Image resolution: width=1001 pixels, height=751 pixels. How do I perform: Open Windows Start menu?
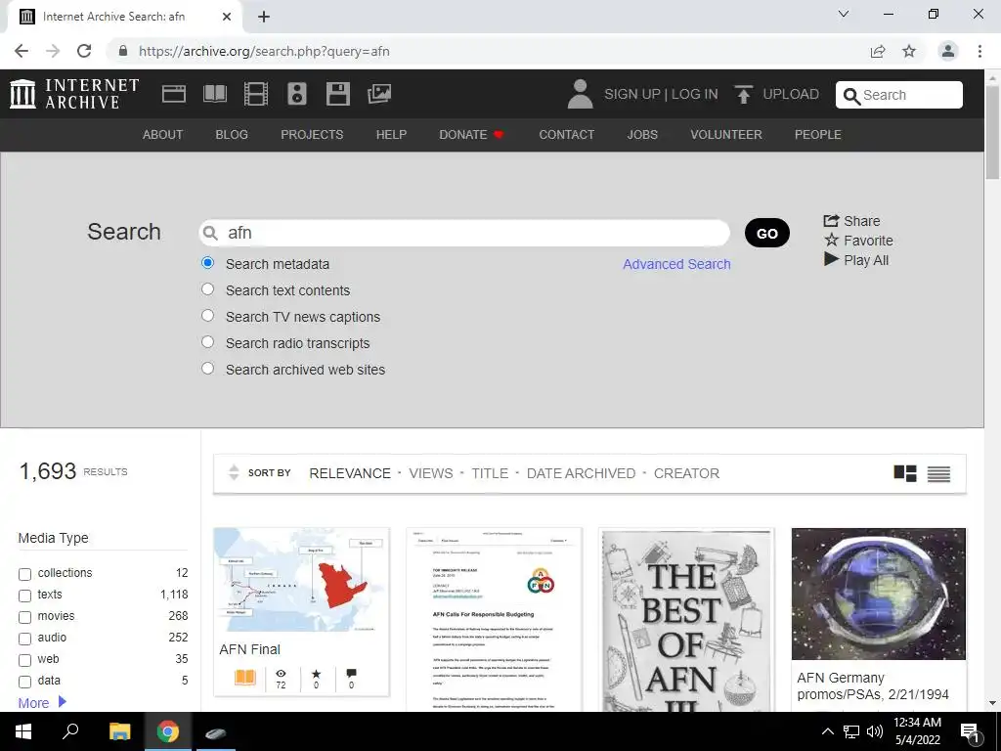point(23,731)
